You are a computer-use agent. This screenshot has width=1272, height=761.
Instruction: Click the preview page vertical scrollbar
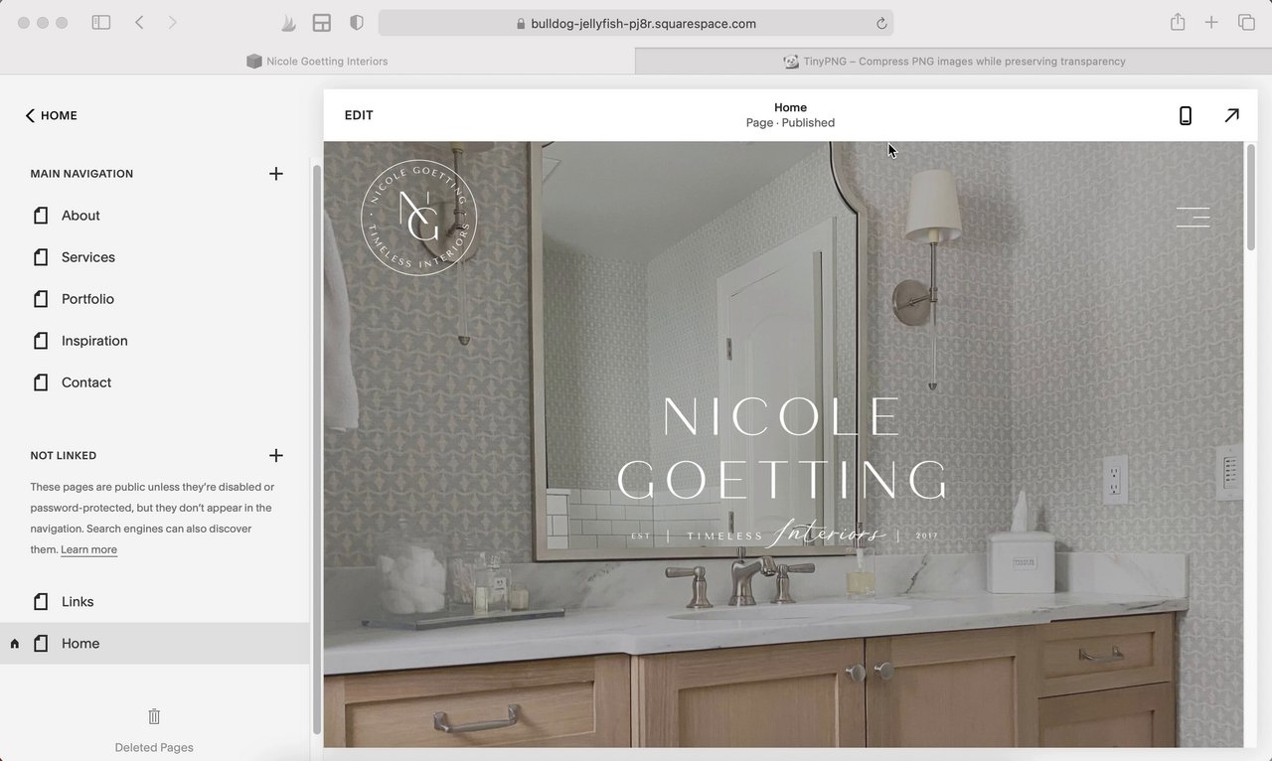[x=1251, y=199]
